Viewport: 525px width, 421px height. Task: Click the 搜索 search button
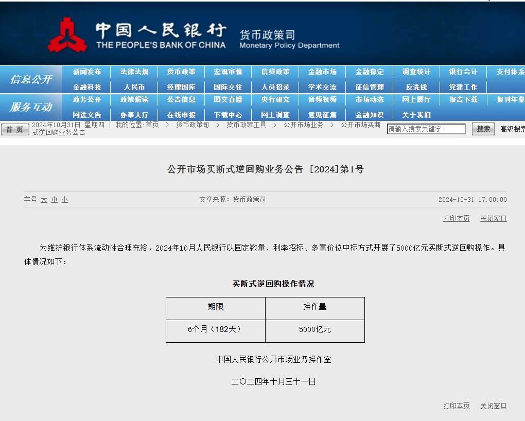[482, 129]
